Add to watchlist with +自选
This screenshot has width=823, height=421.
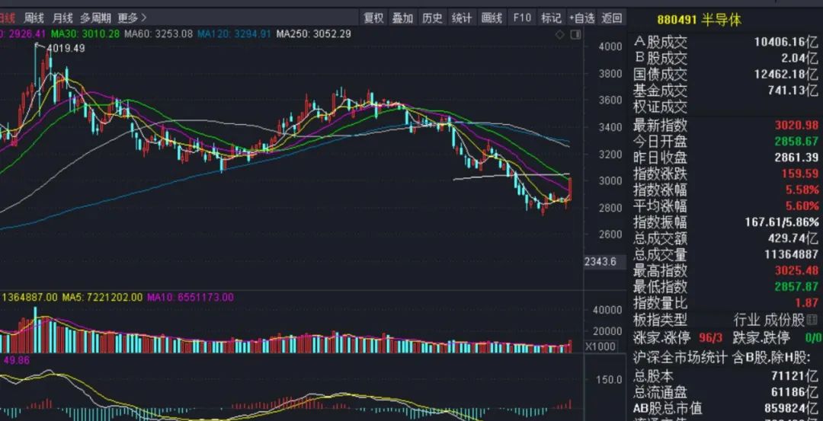581,18
